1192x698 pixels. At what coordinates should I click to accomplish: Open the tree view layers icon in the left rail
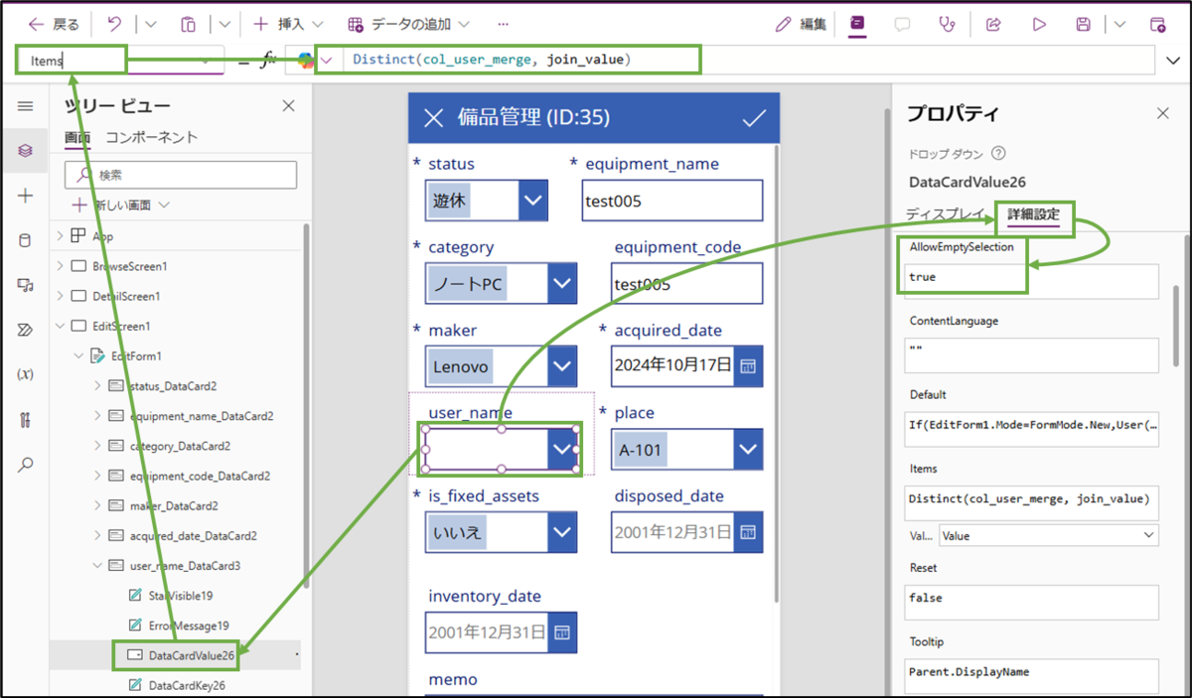[26, 151]
